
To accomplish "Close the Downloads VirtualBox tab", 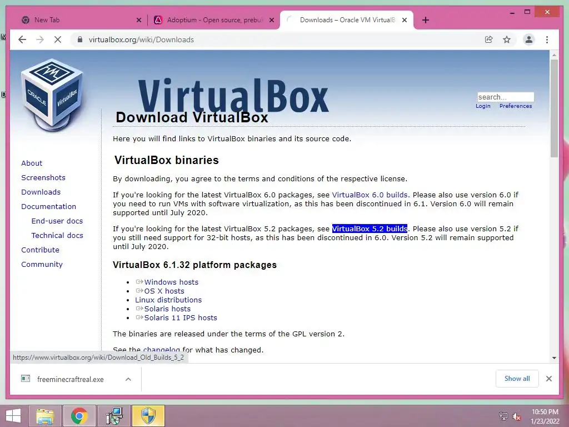I will point(405,20).
